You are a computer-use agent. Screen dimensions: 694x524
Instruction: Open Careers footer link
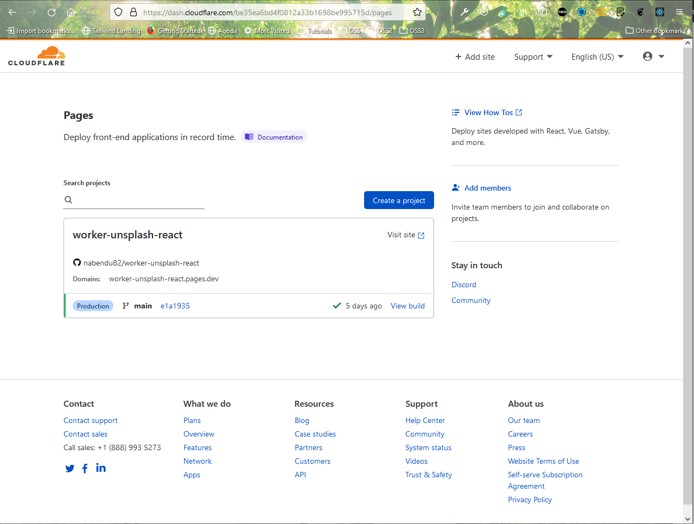520,434
